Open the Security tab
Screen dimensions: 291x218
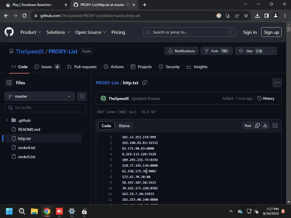169,67
